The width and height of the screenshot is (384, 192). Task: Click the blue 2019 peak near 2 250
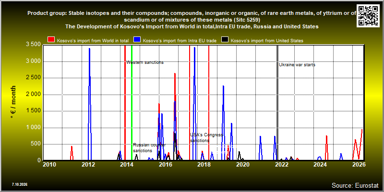click(223, 86)
